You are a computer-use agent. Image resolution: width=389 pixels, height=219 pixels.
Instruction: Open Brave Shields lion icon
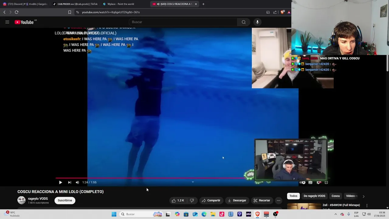282,12
